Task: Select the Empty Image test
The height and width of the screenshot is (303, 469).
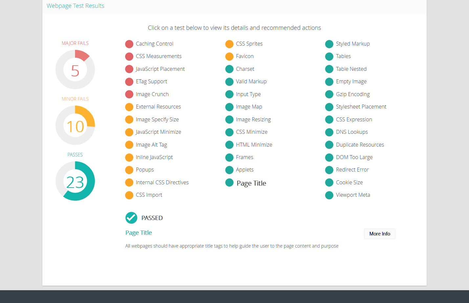Action: click(351, 82)
